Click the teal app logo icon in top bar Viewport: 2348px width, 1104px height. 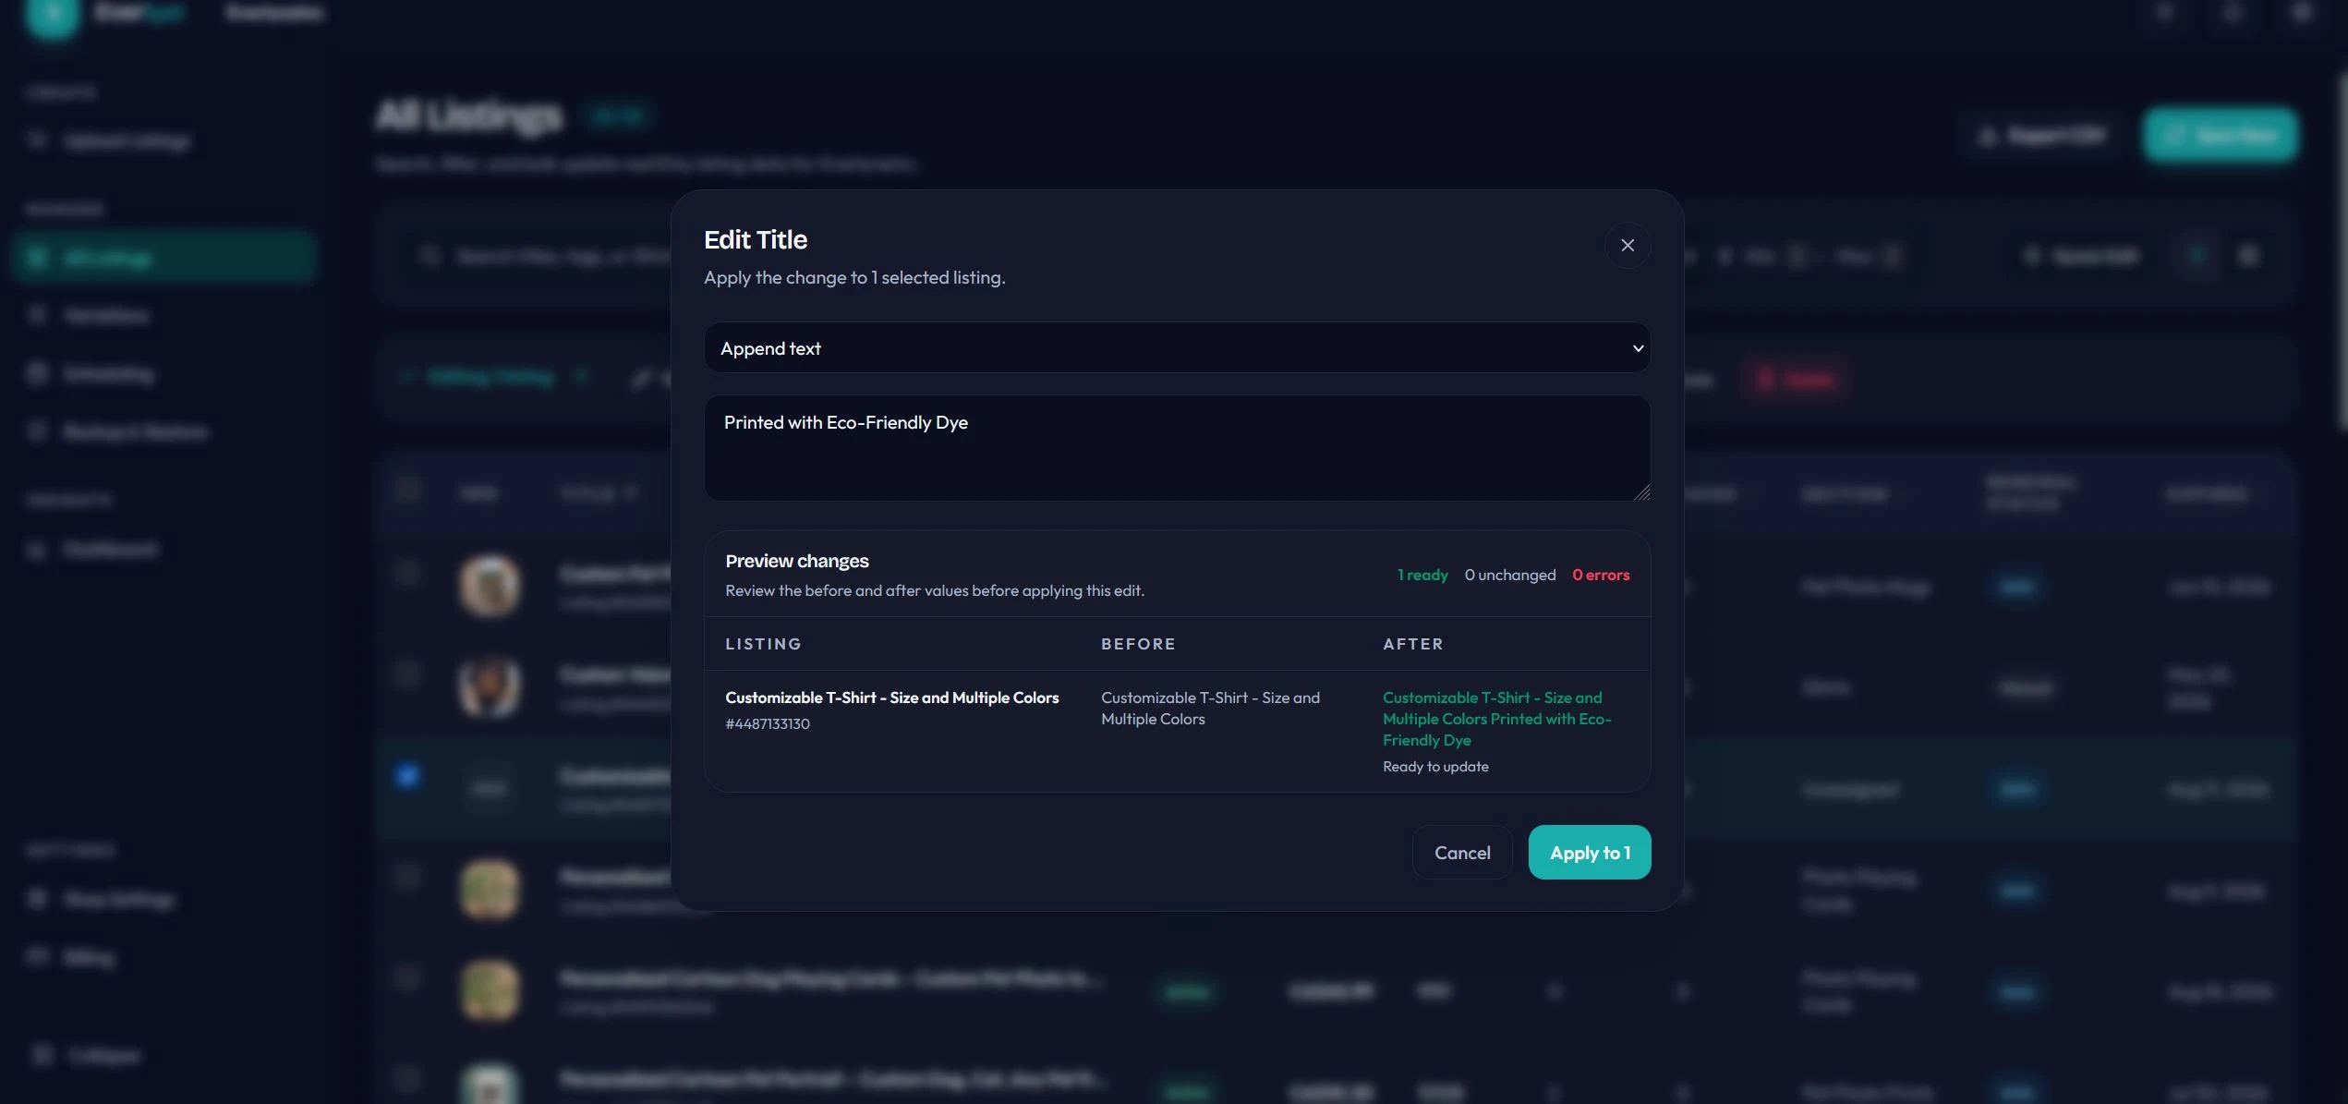point(52,15)
